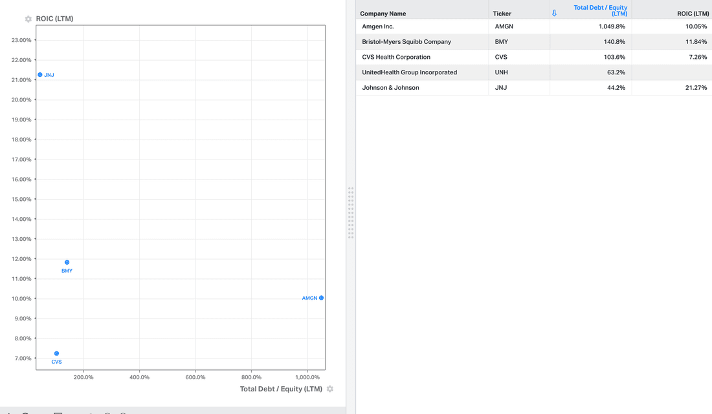Viewport: 712px width, 414px height.
Task: Click the 1,000.0% x-axis tick label
Action: tap(307, 377)
